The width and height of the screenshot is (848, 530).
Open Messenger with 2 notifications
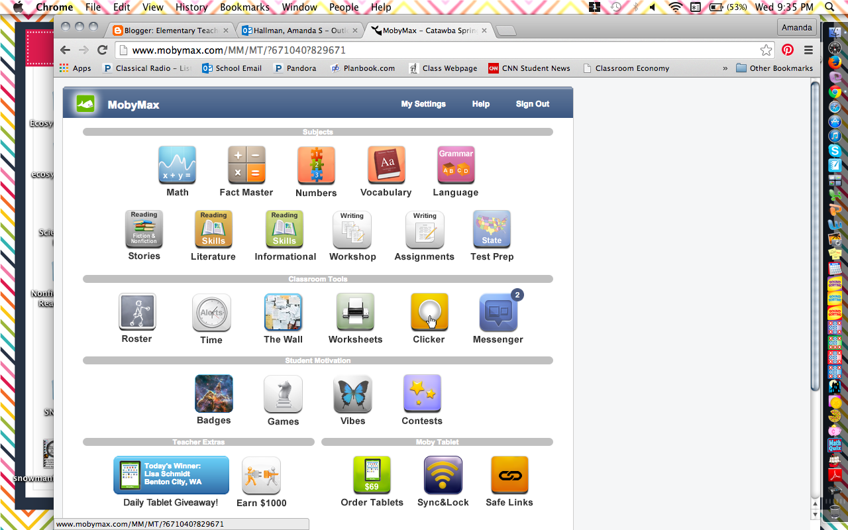[x=498, y=311]
